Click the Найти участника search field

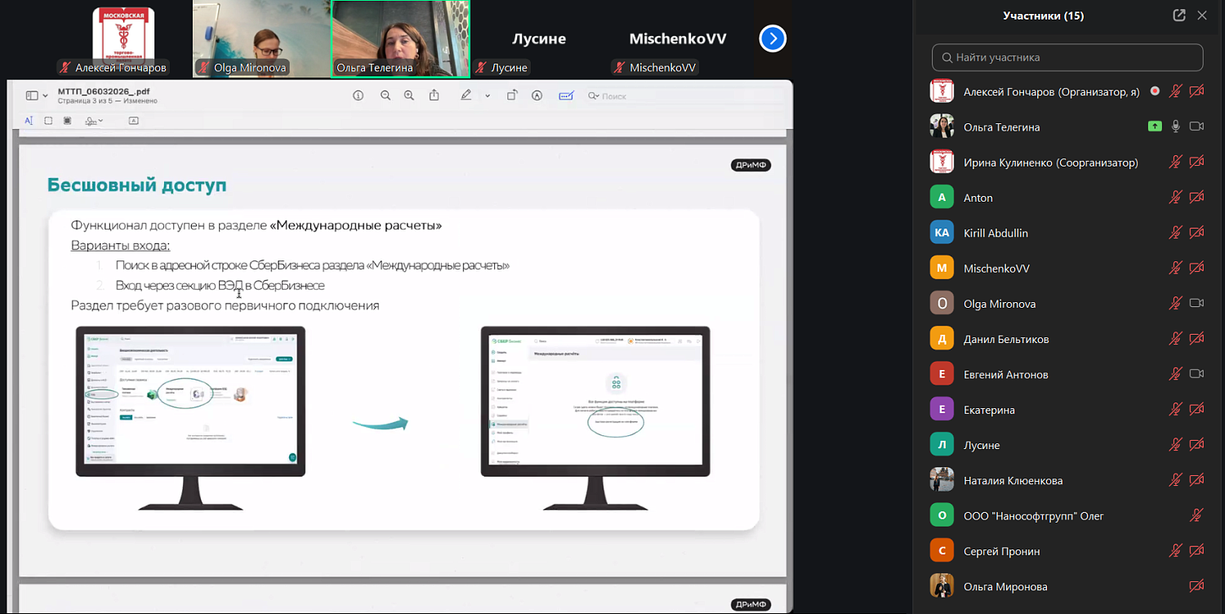click(x=1067, y=57)
